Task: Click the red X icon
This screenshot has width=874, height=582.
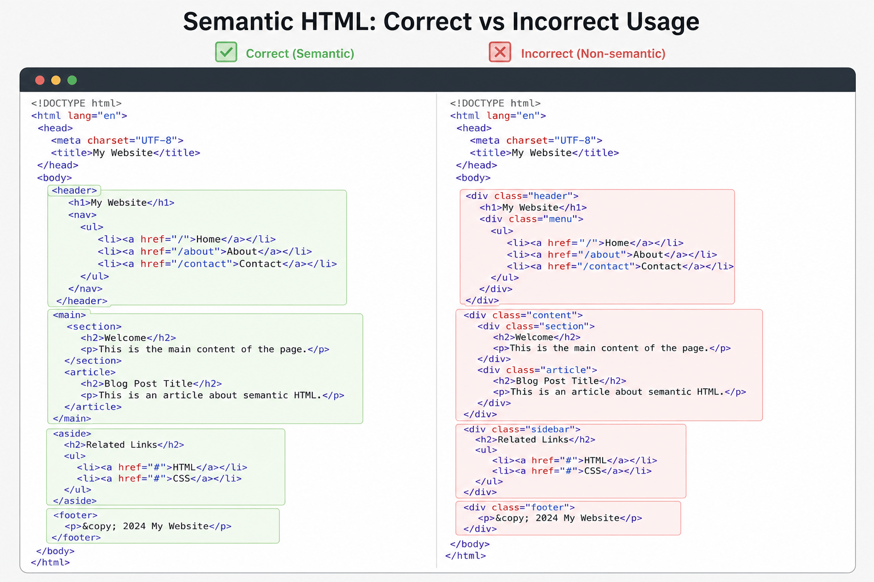Action: (x=500, y=52)
